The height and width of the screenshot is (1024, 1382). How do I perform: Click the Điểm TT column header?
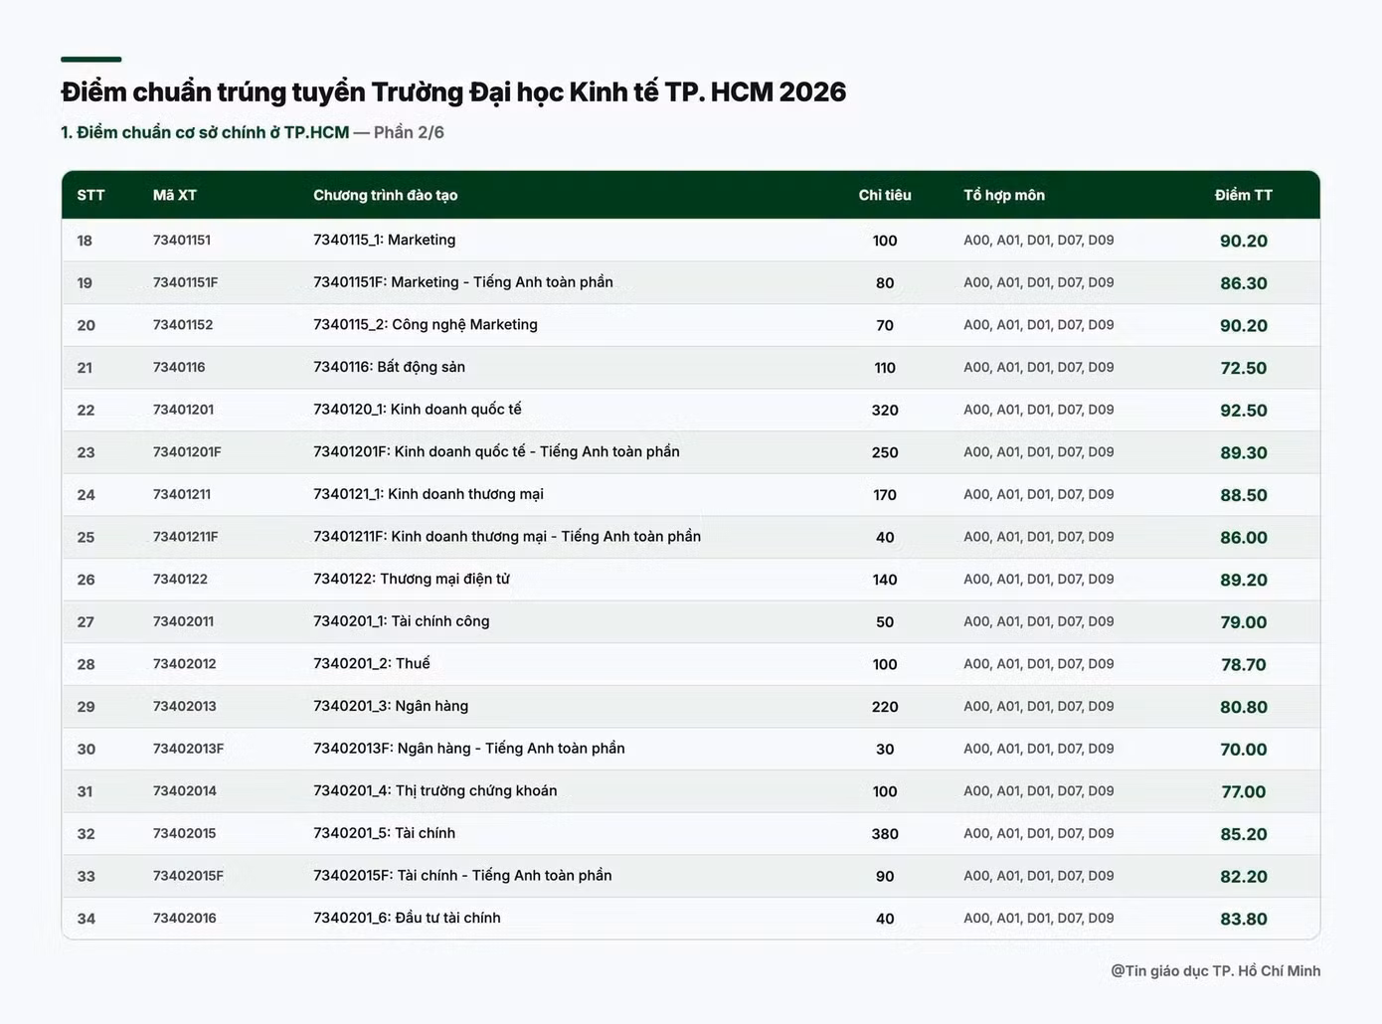tap(1244, 195)
